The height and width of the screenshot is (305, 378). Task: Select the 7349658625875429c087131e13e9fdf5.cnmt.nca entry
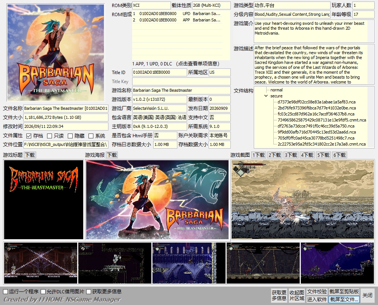pyautogui.click(x=322, y=120)
